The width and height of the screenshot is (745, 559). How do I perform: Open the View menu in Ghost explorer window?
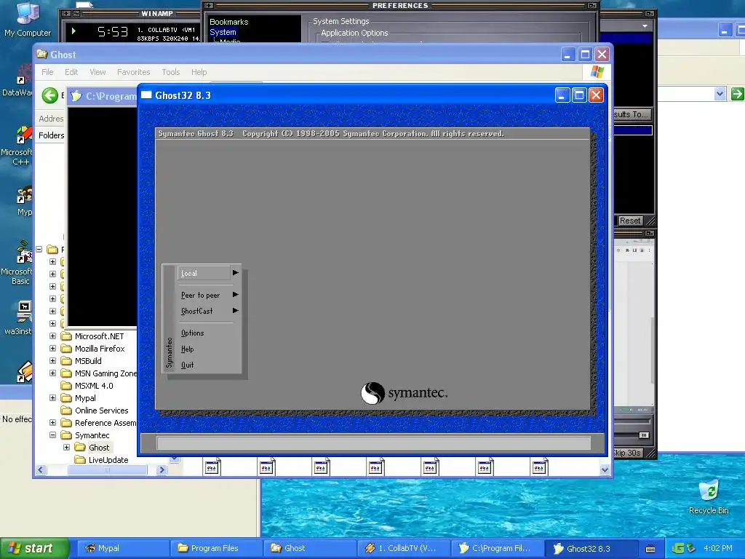click(x=98, y=72)
